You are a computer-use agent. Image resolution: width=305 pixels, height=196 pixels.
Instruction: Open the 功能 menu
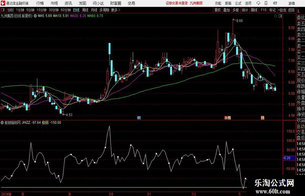[x=218, y=3]
